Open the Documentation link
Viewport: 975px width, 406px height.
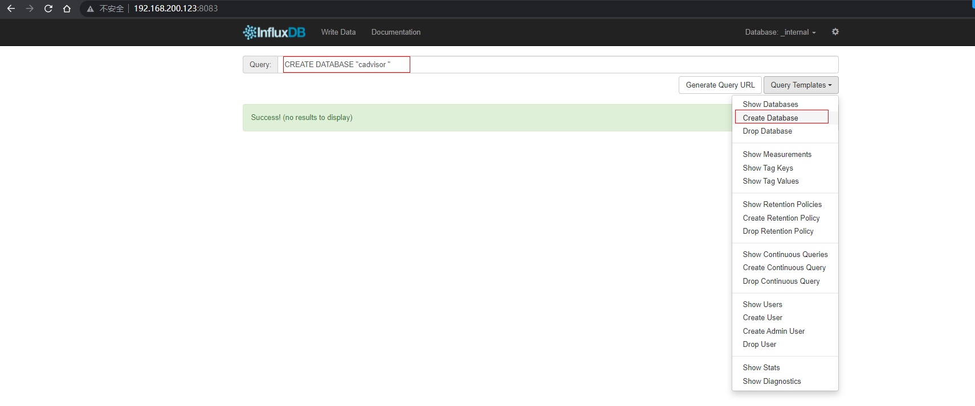pos(396,32)
